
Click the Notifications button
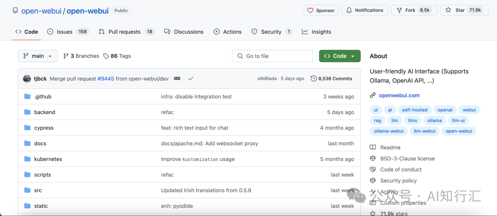(364, 10)
